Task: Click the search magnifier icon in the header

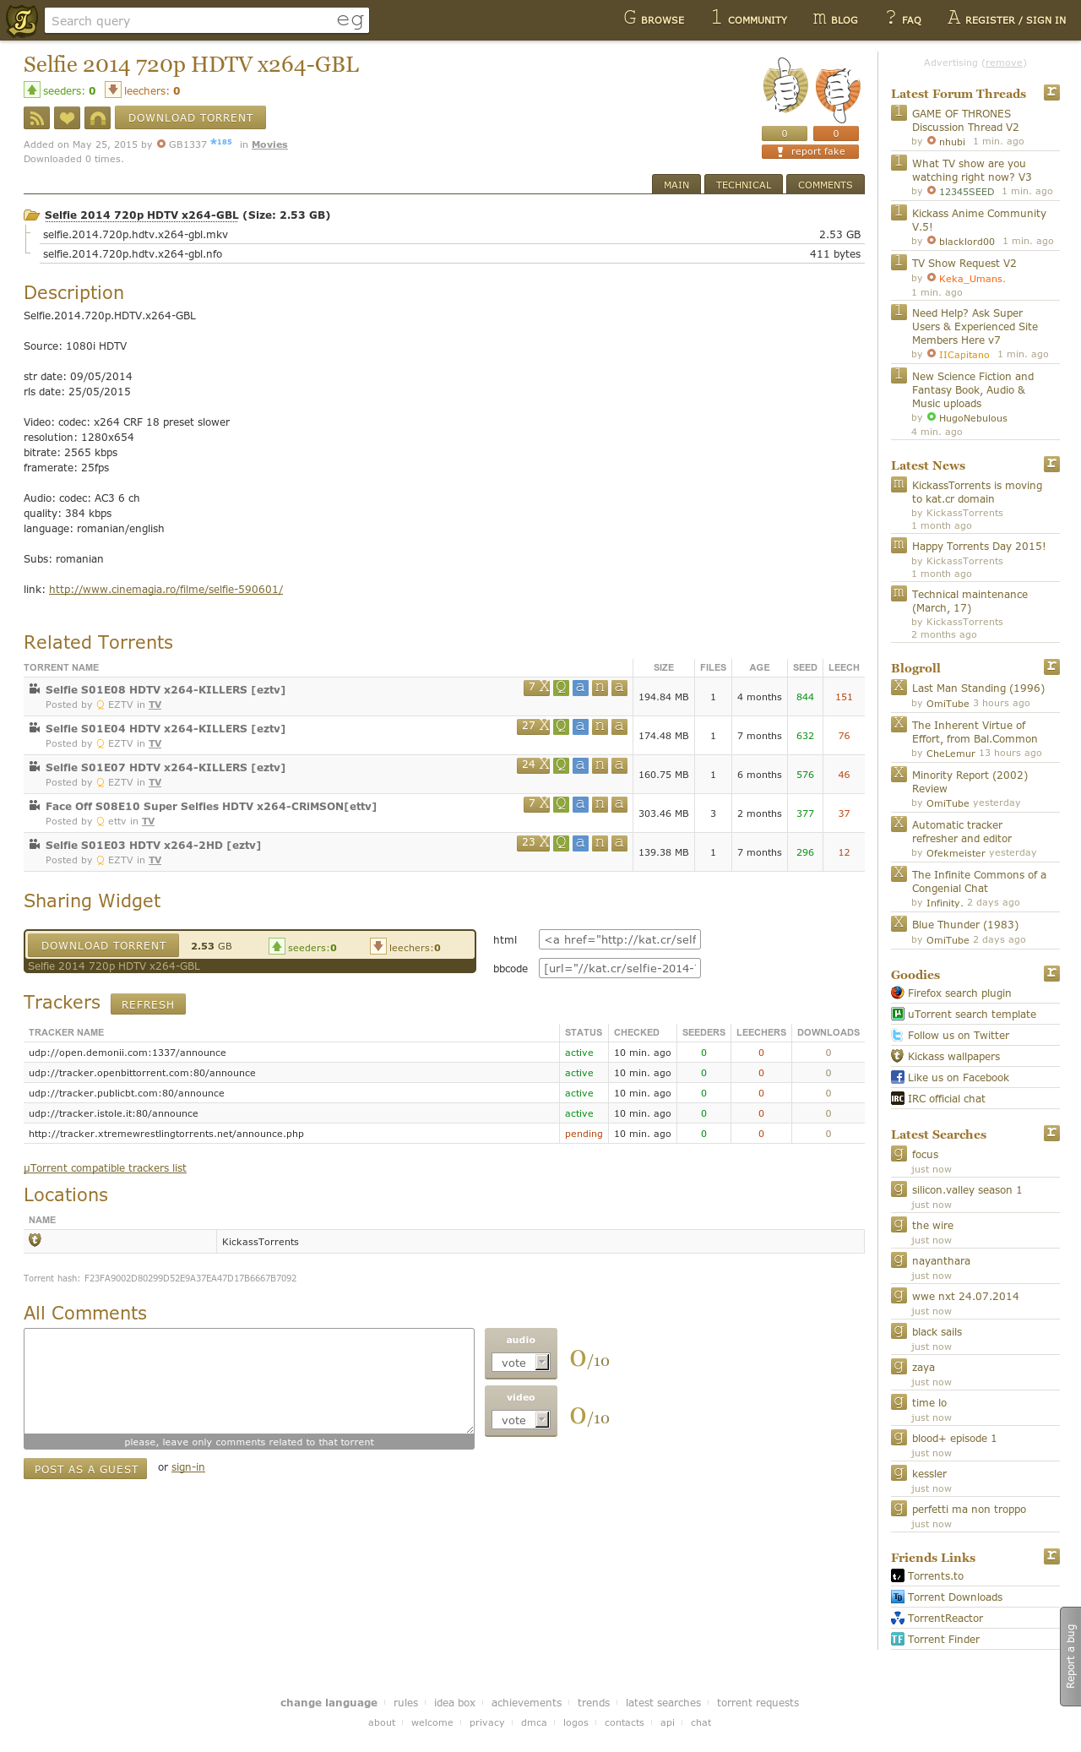Action: [x=350, y=20]
